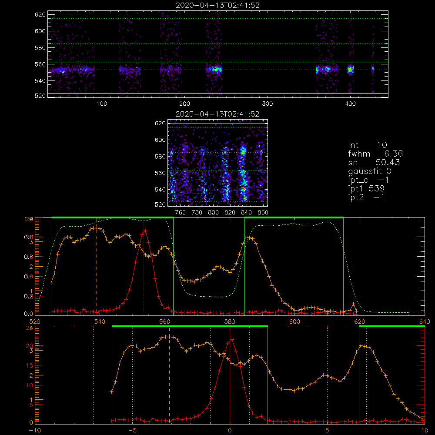Click the "ipt2 -1" parameter text

(366, 197)
